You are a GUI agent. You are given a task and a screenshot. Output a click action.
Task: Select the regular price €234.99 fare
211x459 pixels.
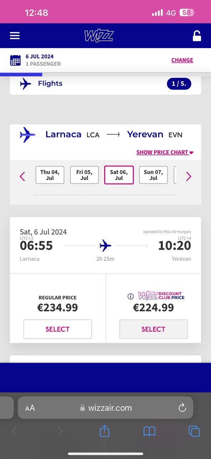pyautogui.click(x=57, y=329)
